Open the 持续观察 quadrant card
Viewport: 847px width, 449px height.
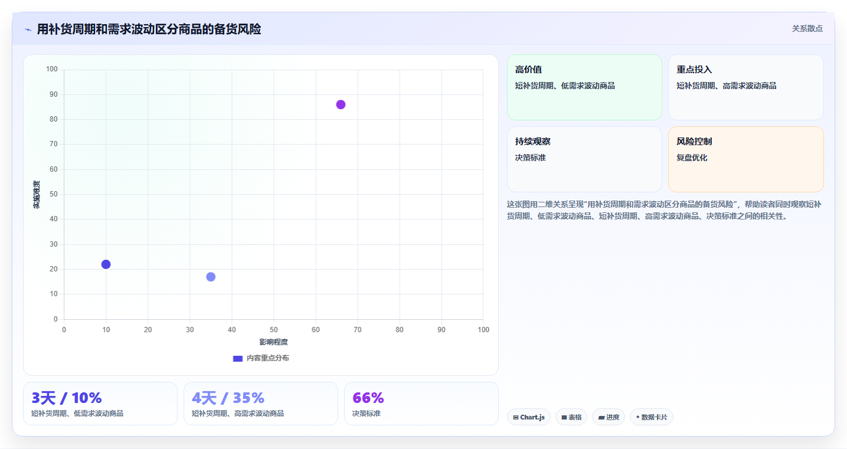584,159
